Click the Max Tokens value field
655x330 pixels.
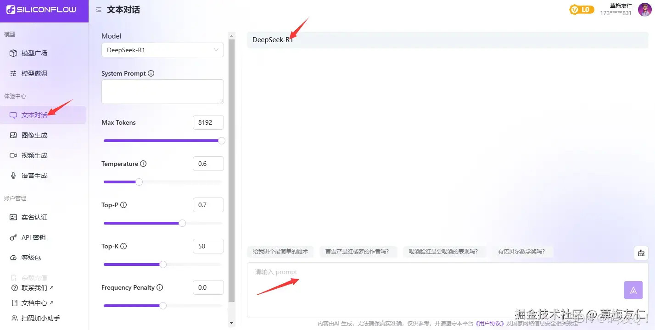[x=208, y=122]
